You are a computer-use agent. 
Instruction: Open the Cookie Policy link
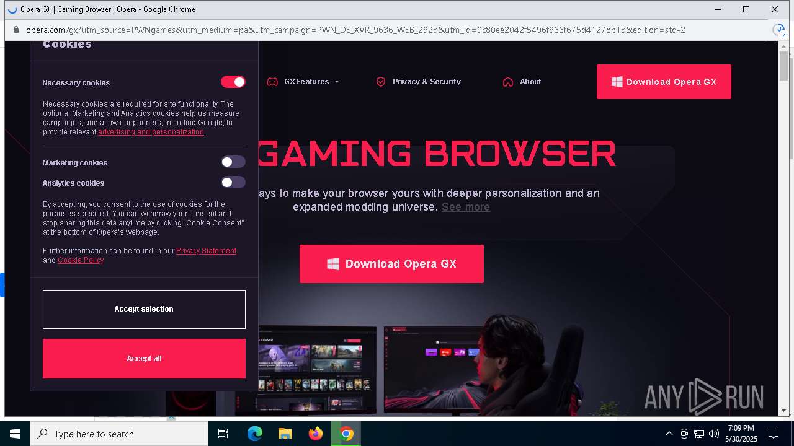coord(81,260)
